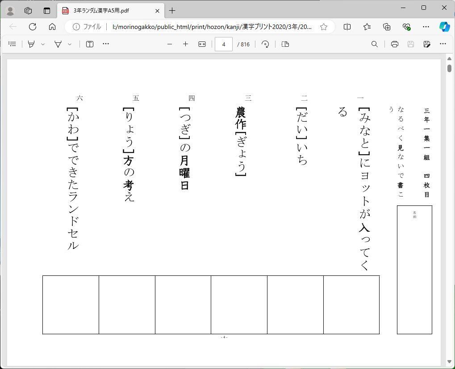Click the page number input field

223,44
